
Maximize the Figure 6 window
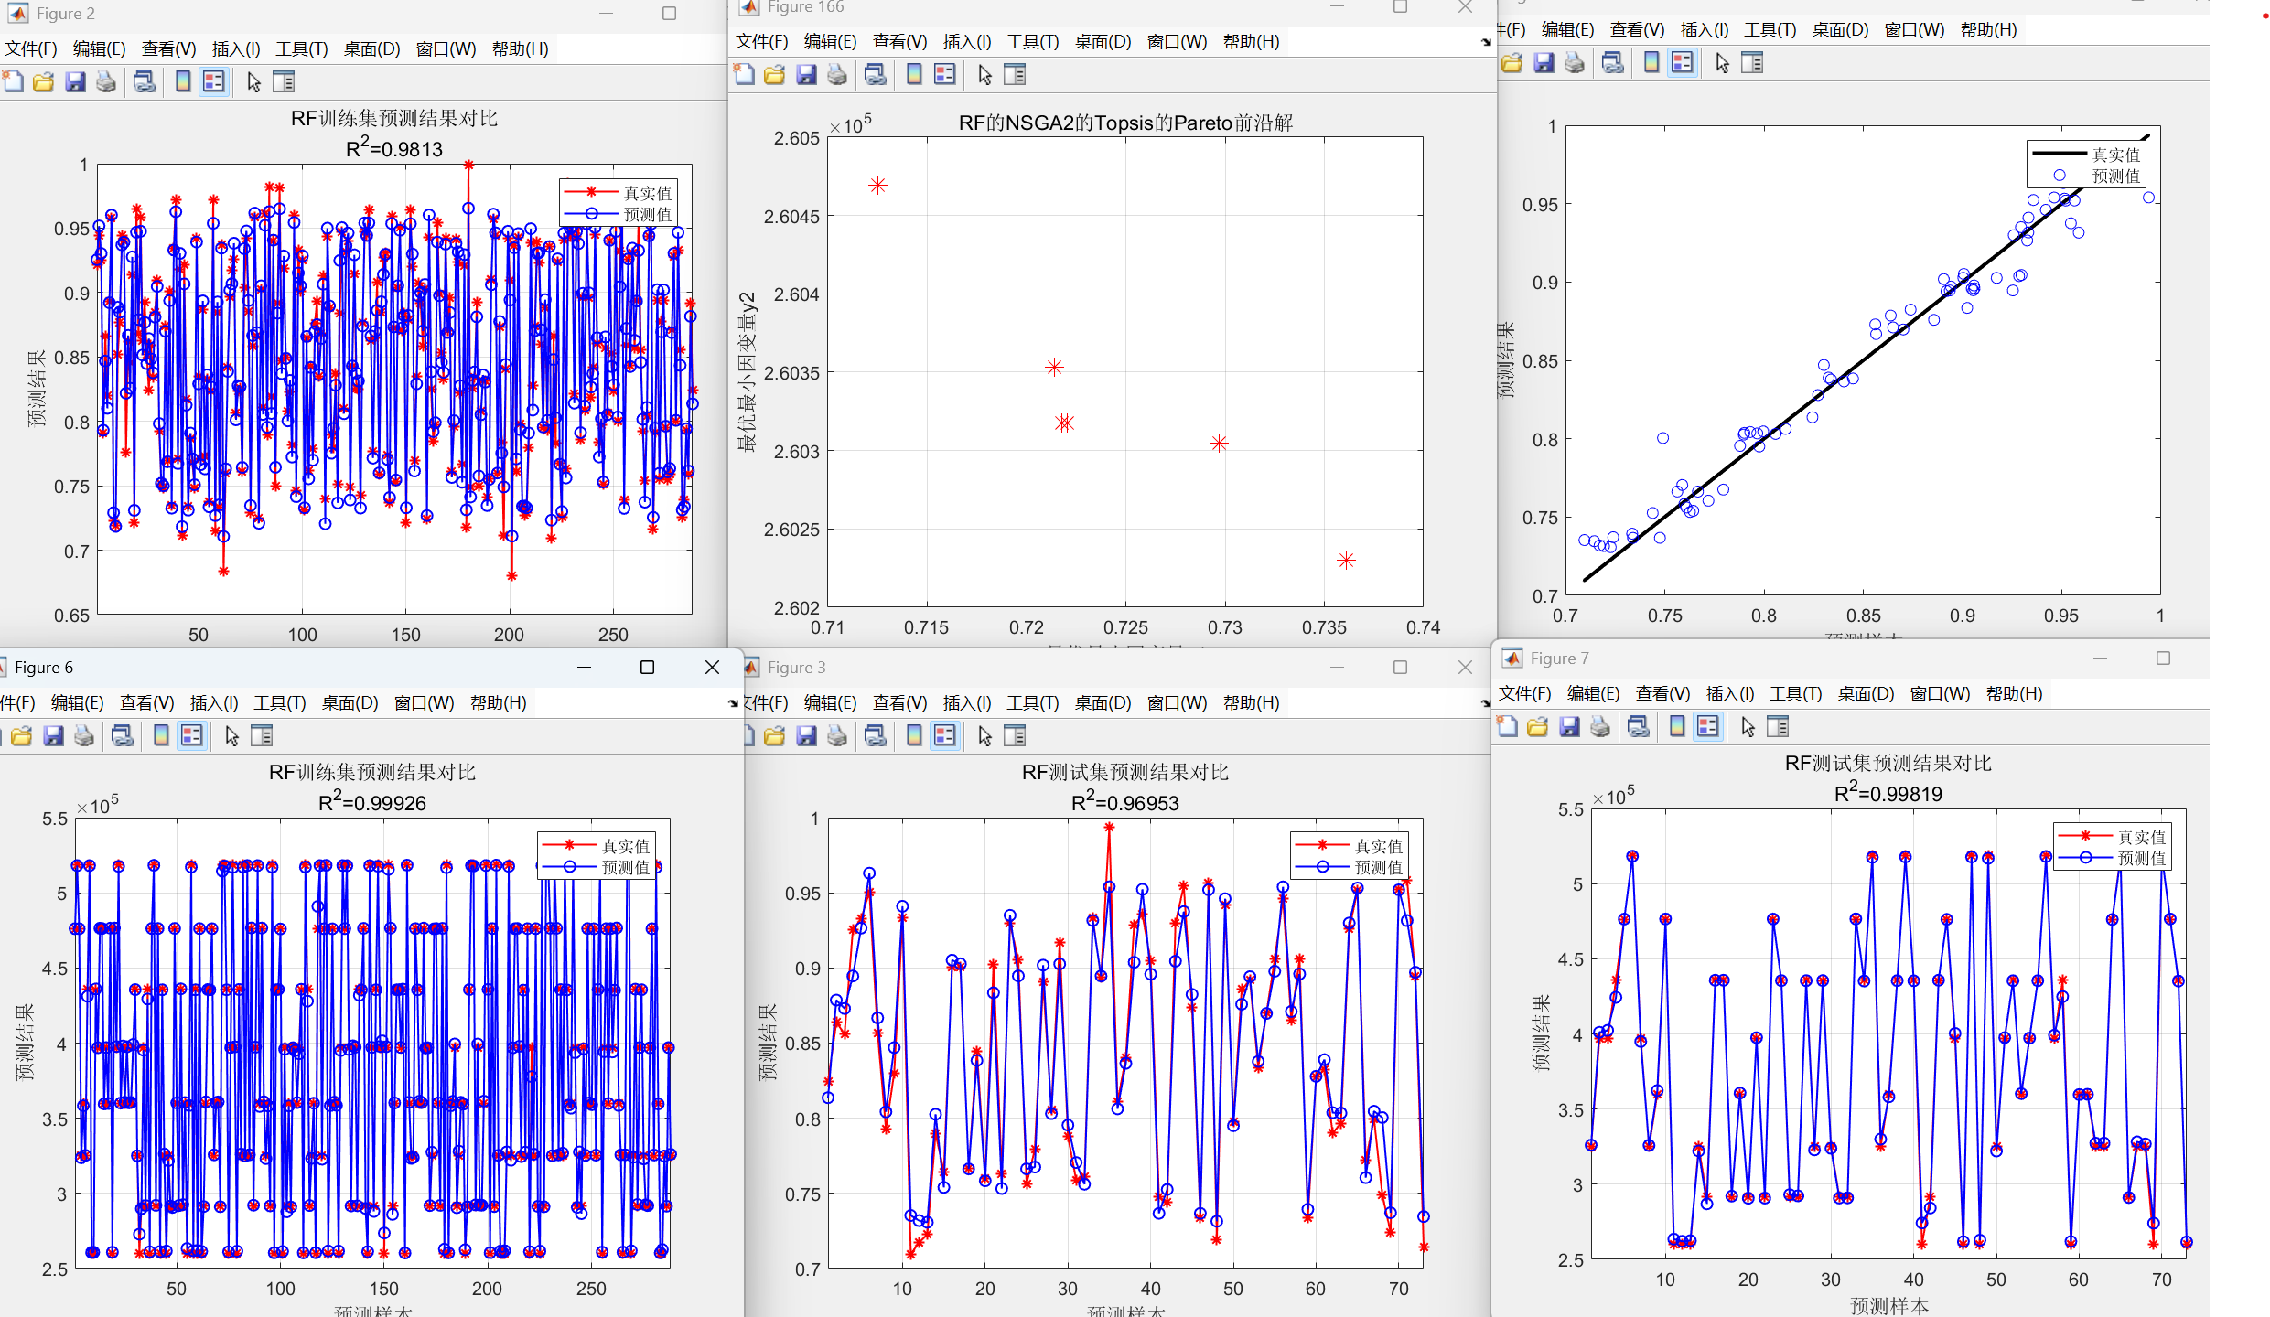[647, 668]
